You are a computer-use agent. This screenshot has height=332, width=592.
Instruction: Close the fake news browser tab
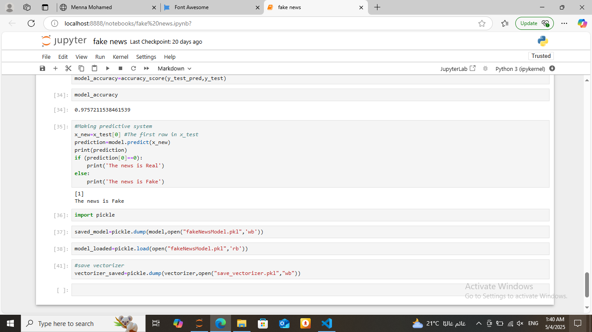click(x=361, y=7)
